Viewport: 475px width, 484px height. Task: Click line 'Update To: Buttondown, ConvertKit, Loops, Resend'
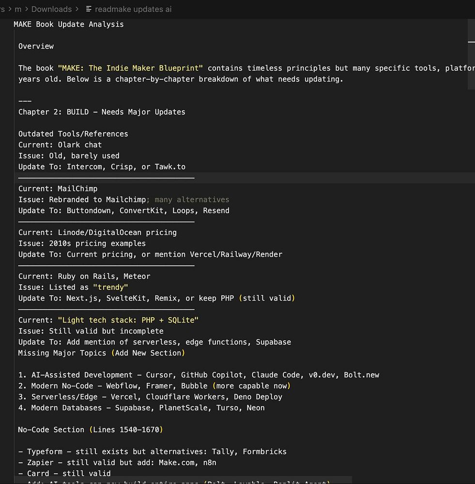[x=124, y=211]
